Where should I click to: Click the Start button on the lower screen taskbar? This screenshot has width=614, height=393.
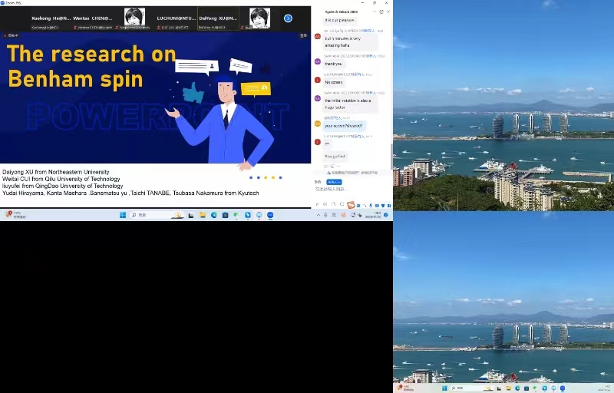(444, 388)
